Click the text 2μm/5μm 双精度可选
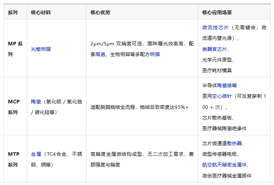274x185 pixels. pyautogui.click(x=116, y=44)
